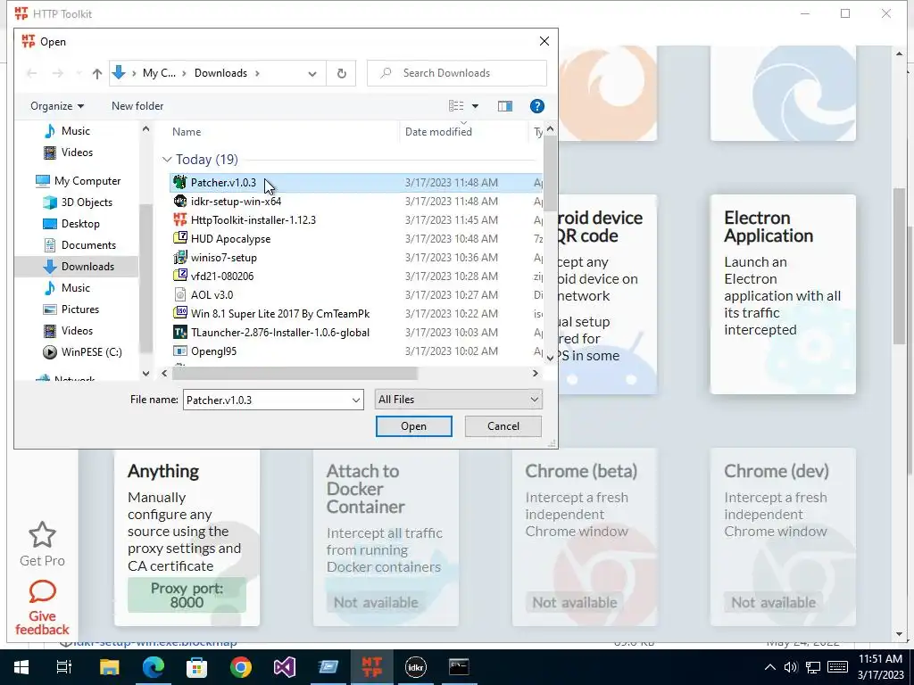
Task: Open the All Files type filter
Action: tap(458, 400)
